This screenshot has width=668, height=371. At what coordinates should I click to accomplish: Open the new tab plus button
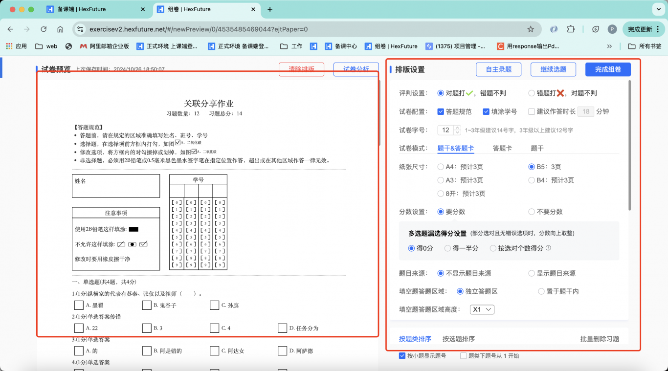tap(270, 9)
